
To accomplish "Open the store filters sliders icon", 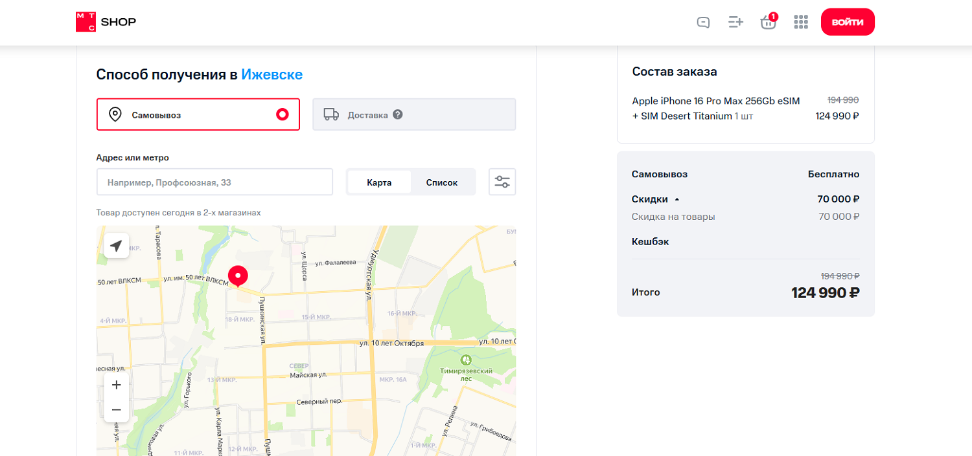I will click(x=502, y=182).
